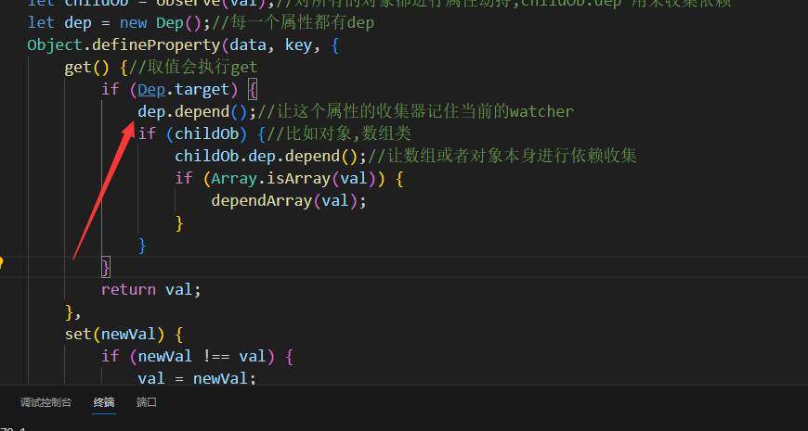Open the 端口 panel tab
This screenshot has height=431, width=808.
(147, 402)
